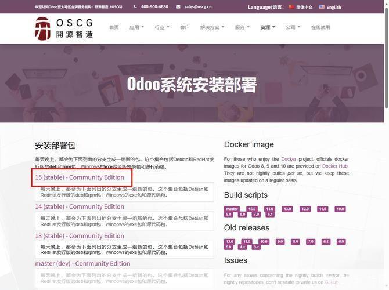
Task: Open 15 (stable) - Community Edition link
Action: (80, 177)
